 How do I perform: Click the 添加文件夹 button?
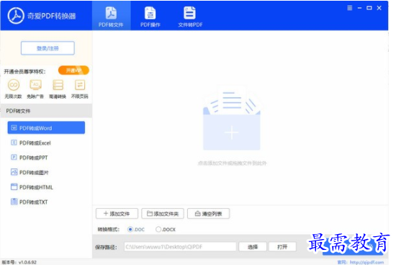click(x=163, y=214)
